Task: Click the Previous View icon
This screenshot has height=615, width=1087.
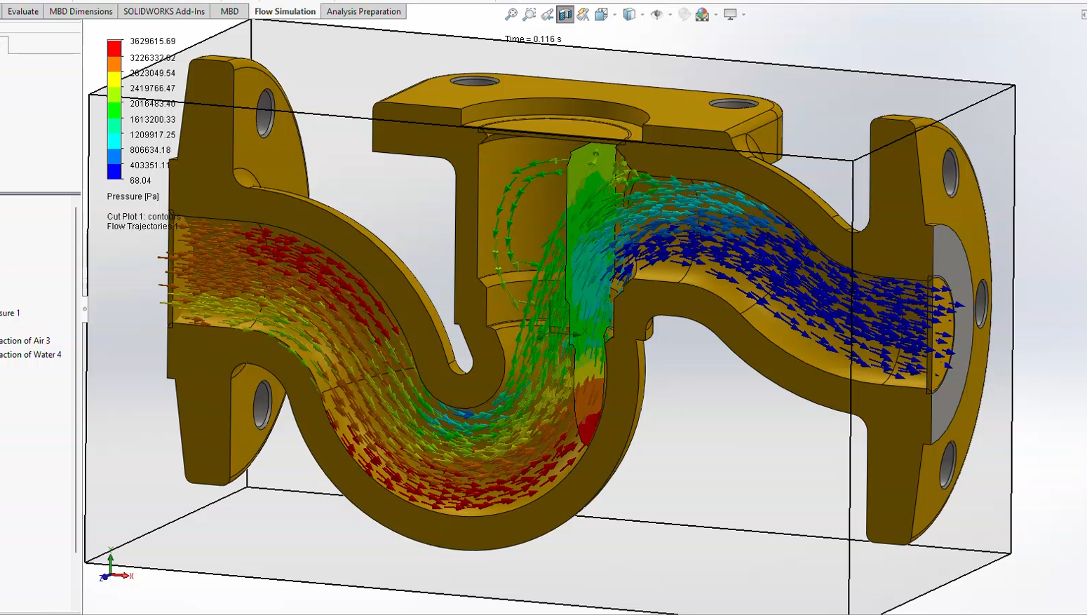Action: (548, 14)
